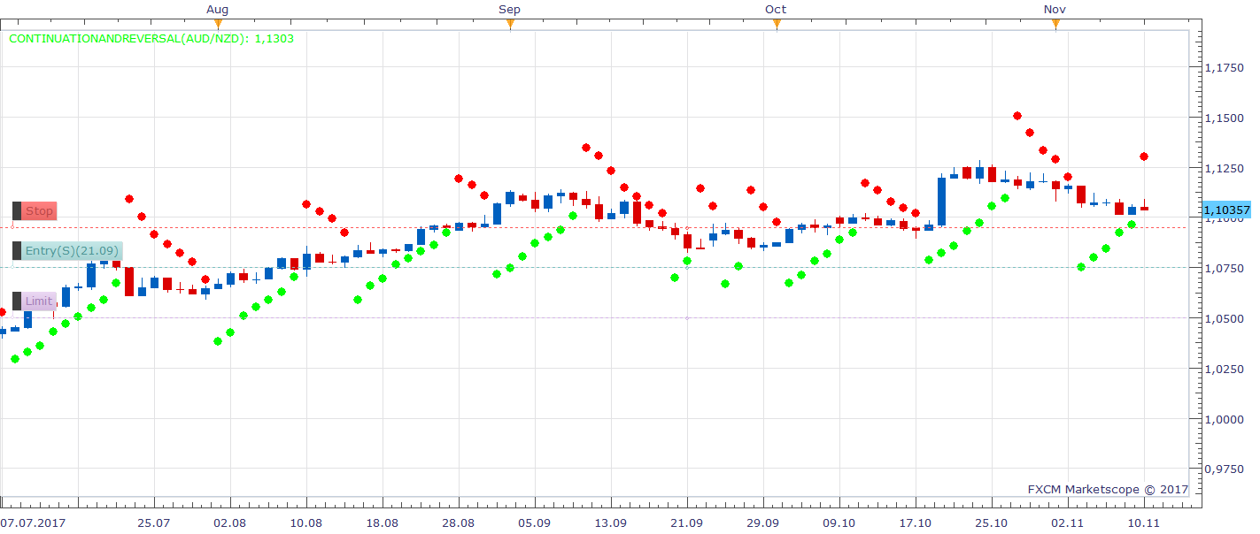Select the CONTINUATIONANDREVERSAL(AUD/NZD) indicator label
This screenshot has width=1260, height=534.
coord(151,39)
